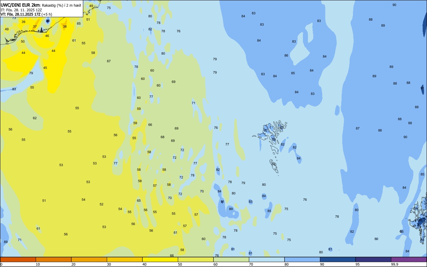Click the initial time line "IT: Fös. 28. 11. 2025 12Z"
The width and height of the screenshot is (427, 267).
[21, 10]
